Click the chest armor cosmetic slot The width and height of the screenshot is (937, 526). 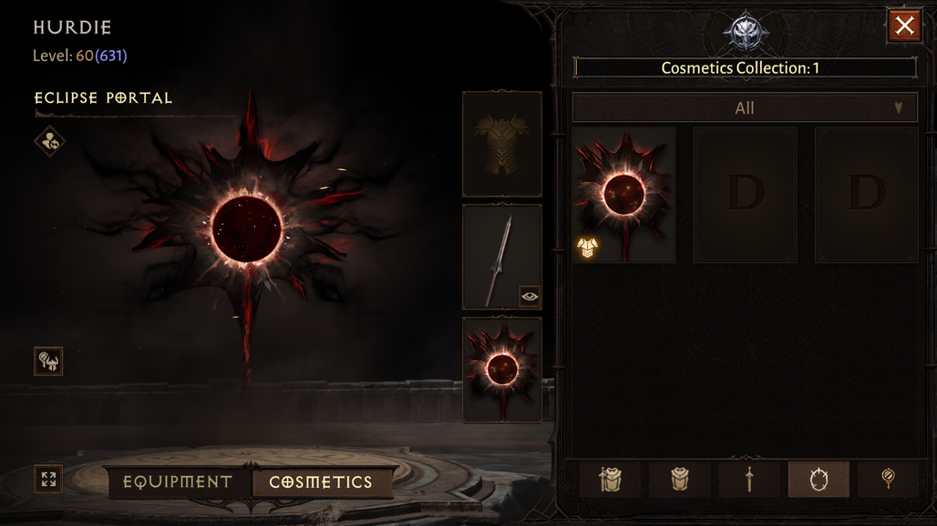502,144
